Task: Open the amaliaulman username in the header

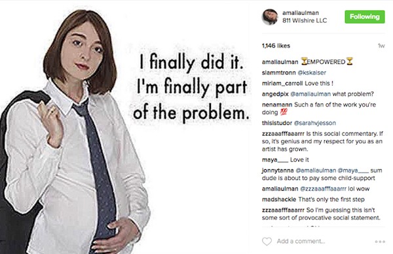Action: (x=301, y=13)
